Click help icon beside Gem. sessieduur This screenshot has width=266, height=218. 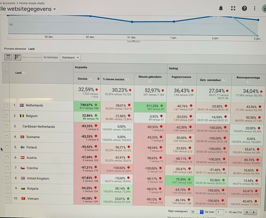click(x=224, y=80)
